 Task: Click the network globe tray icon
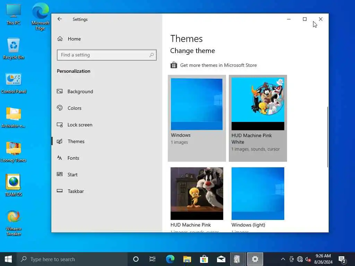click(300, 259)
